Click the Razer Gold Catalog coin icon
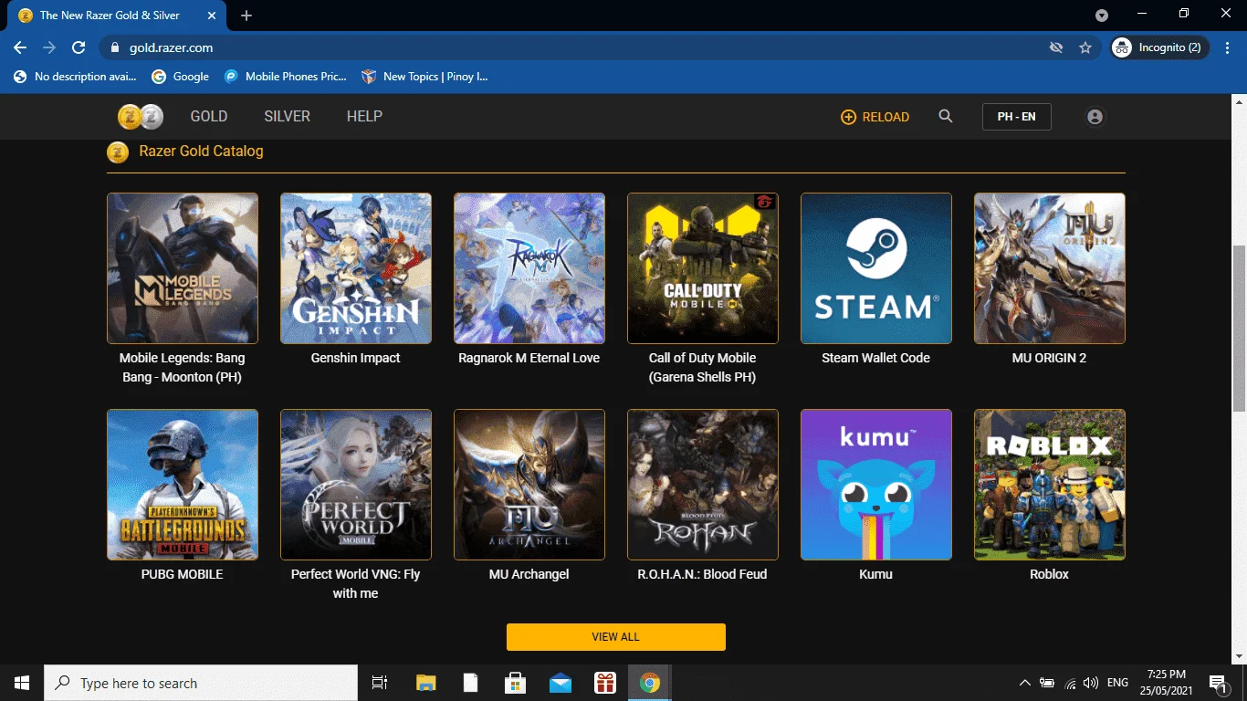1247x701 pixels. click(118, 152)
